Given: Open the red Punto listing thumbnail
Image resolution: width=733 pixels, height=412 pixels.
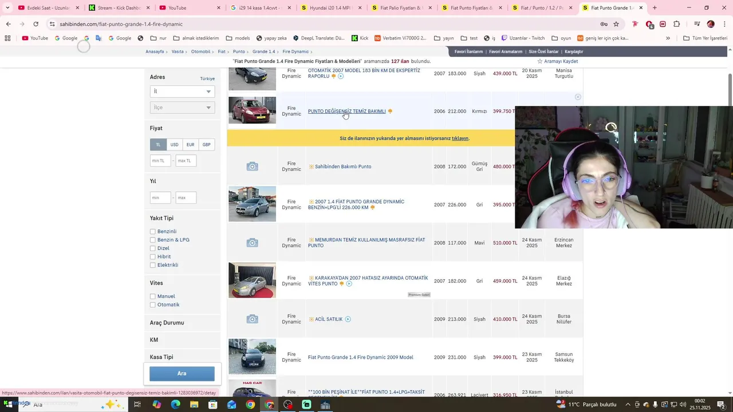Looking at the screenshot, I should click(252, 110).
